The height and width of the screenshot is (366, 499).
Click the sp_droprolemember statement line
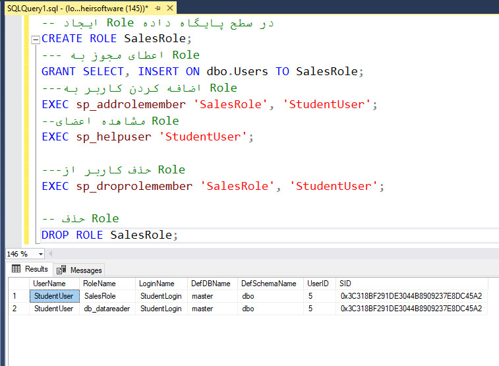[x=213, y=186]
